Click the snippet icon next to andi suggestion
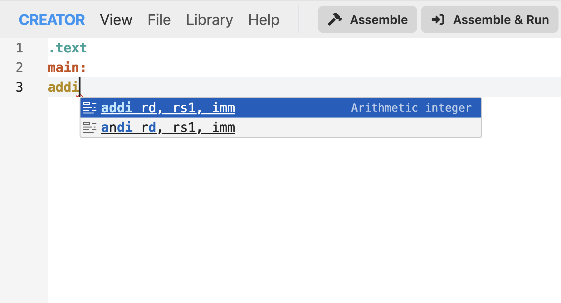Viewport: 561px width, 303px height. [x=90, y=127]
